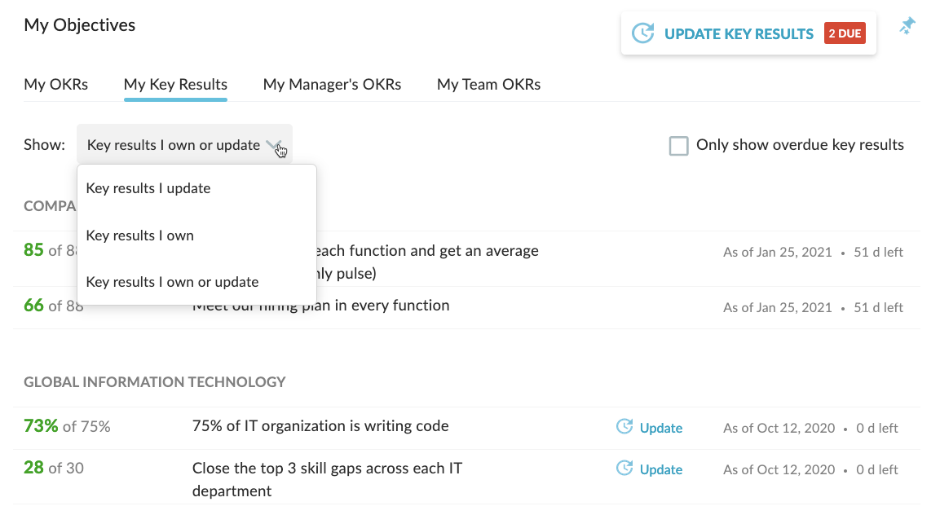The height and width of the screenshot is (515, 940).
Task: Choose 'Key results I own' option
Action: 196,235
